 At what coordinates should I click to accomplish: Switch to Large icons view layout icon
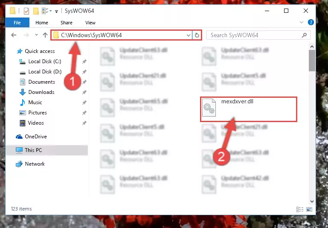click(309, 209)
